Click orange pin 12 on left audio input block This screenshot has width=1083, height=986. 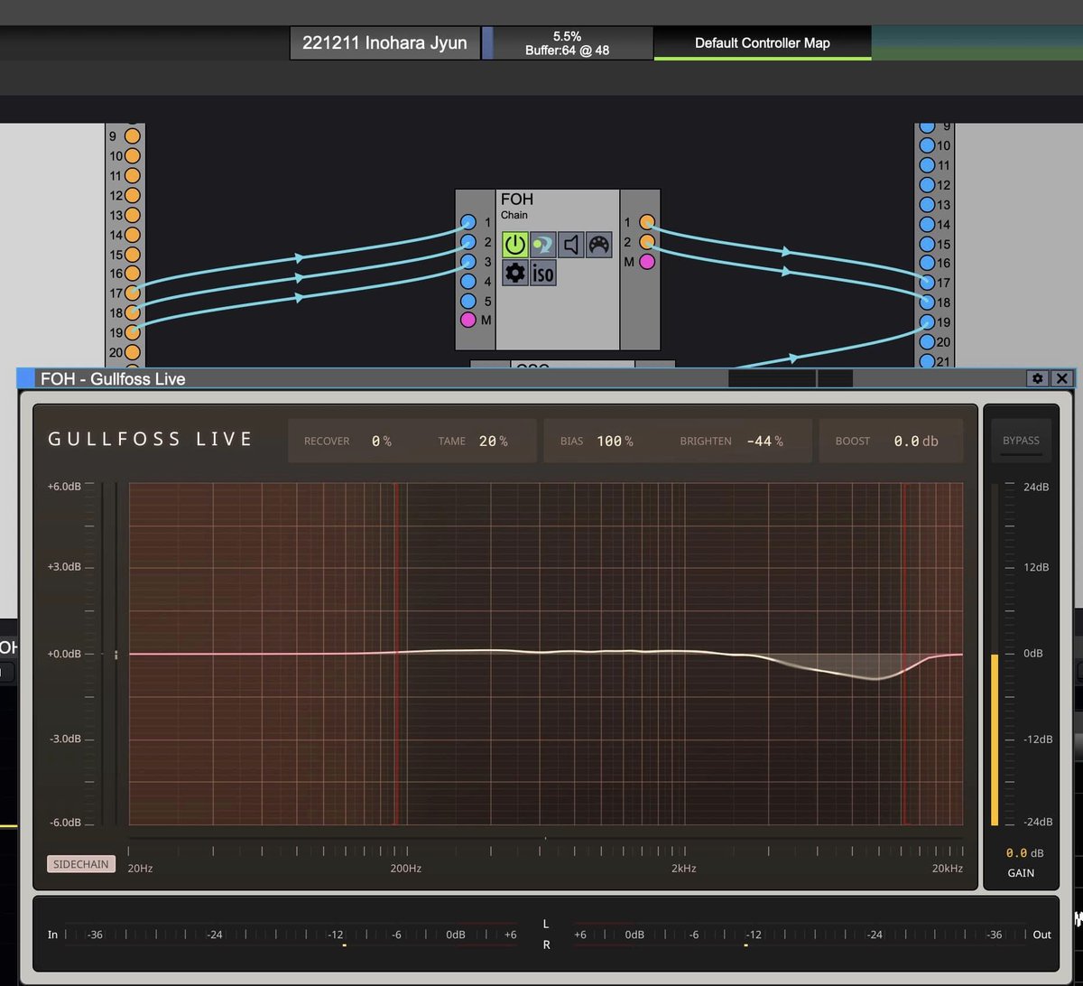(x=133, y=195)
